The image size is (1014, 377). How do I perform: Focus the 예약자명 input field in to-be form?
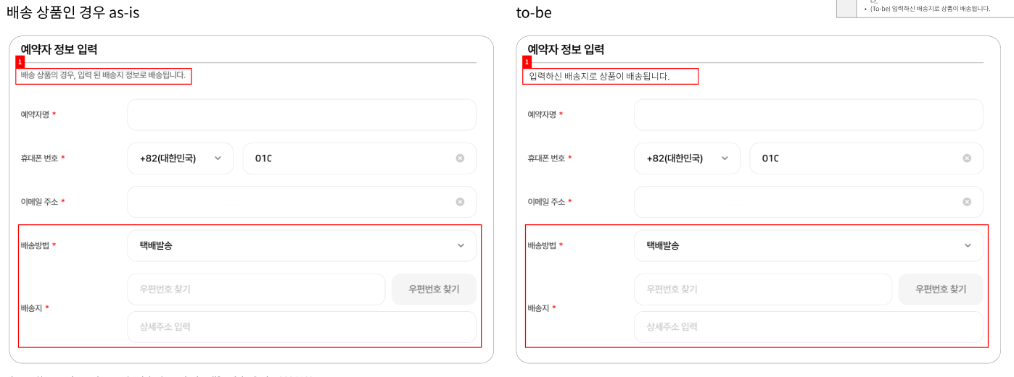808,115
